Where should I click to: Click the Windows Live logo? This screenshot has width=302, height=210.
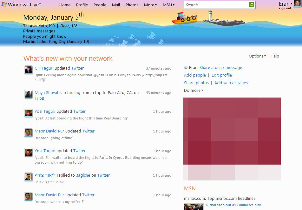(x=21, y=5)
